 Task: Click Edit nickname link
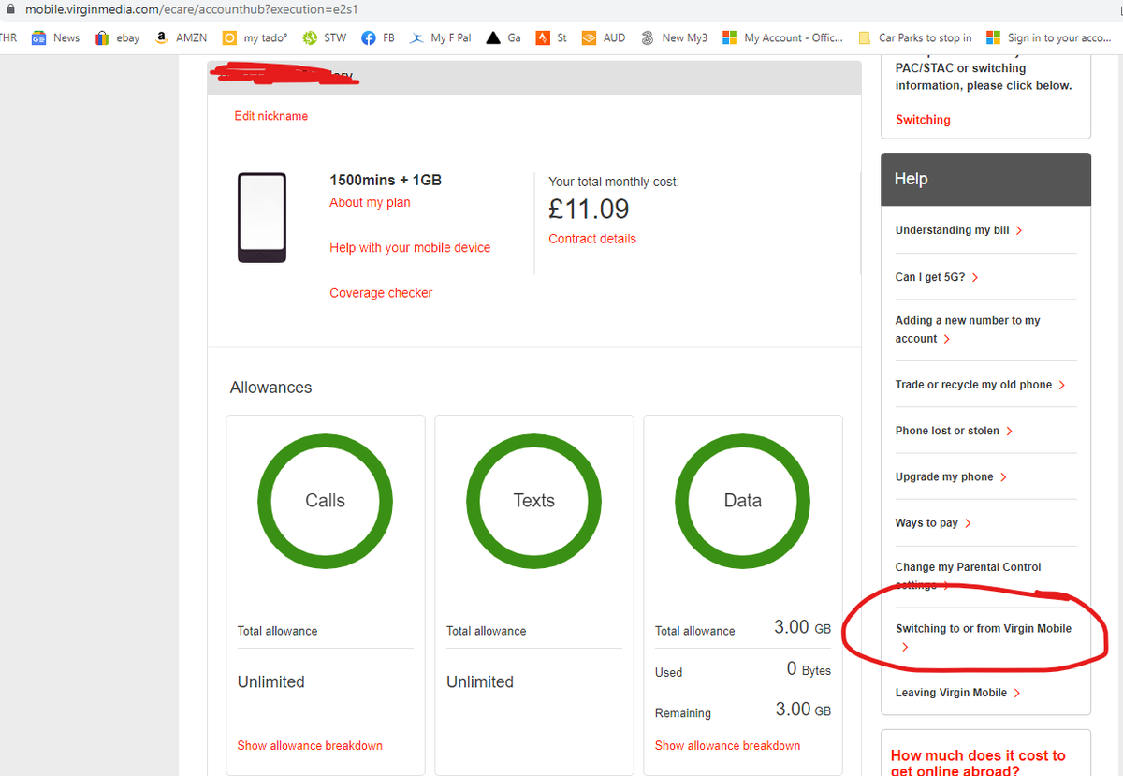click(x=271, y=116)
